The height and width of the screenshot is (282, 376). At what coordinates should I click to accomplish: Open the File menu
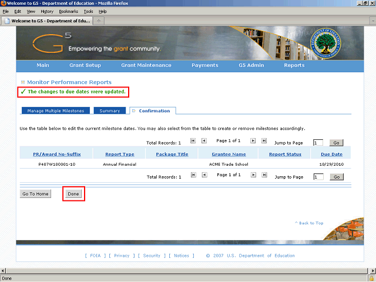(x=5, y=12)
